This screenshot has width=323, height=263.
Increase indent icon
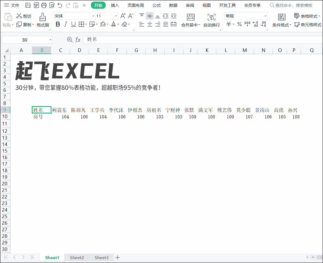[174, 16]
